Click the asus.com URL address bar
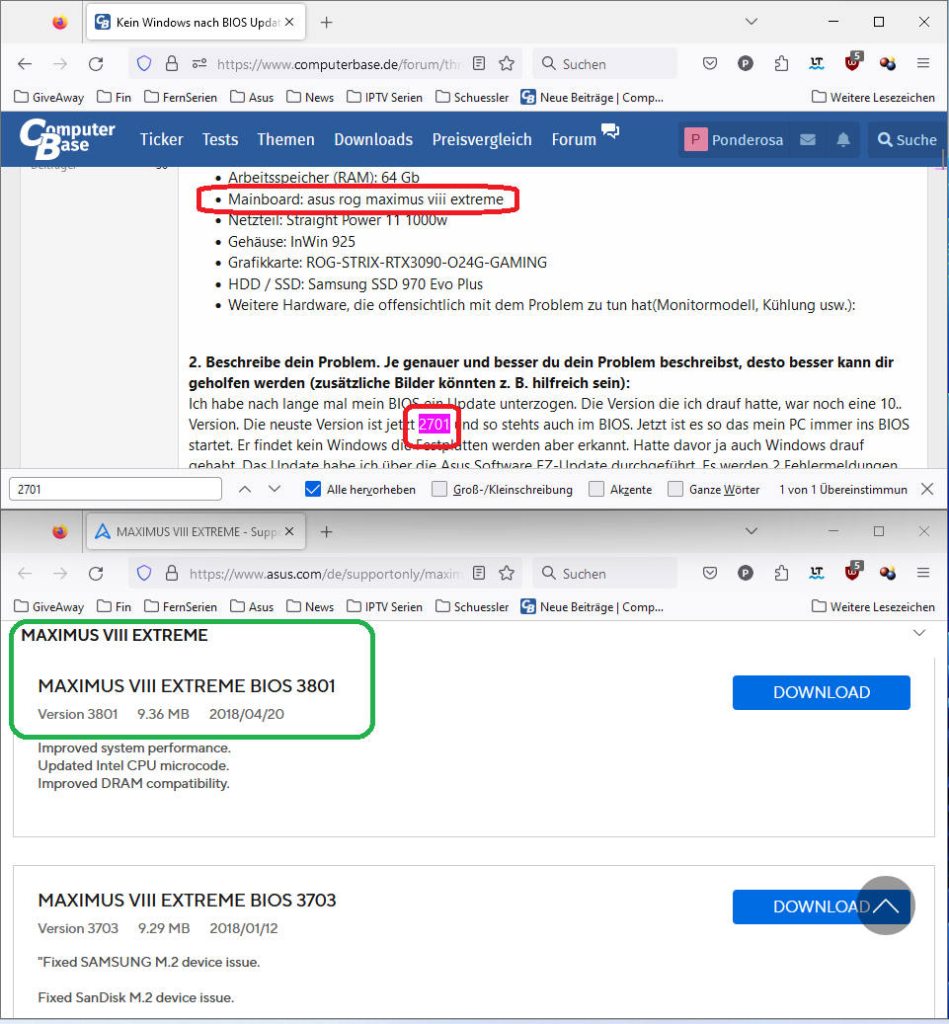The height and width of the screenshot is (1024, 949). tap(325, 574)
